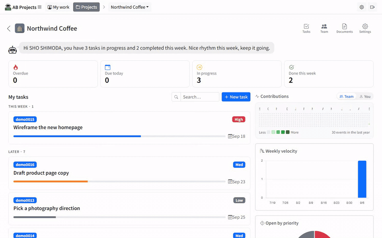The image size is (382, 238).
Task: Open the app grid icon beside AB Projects
Action: (x=40, y=7)
